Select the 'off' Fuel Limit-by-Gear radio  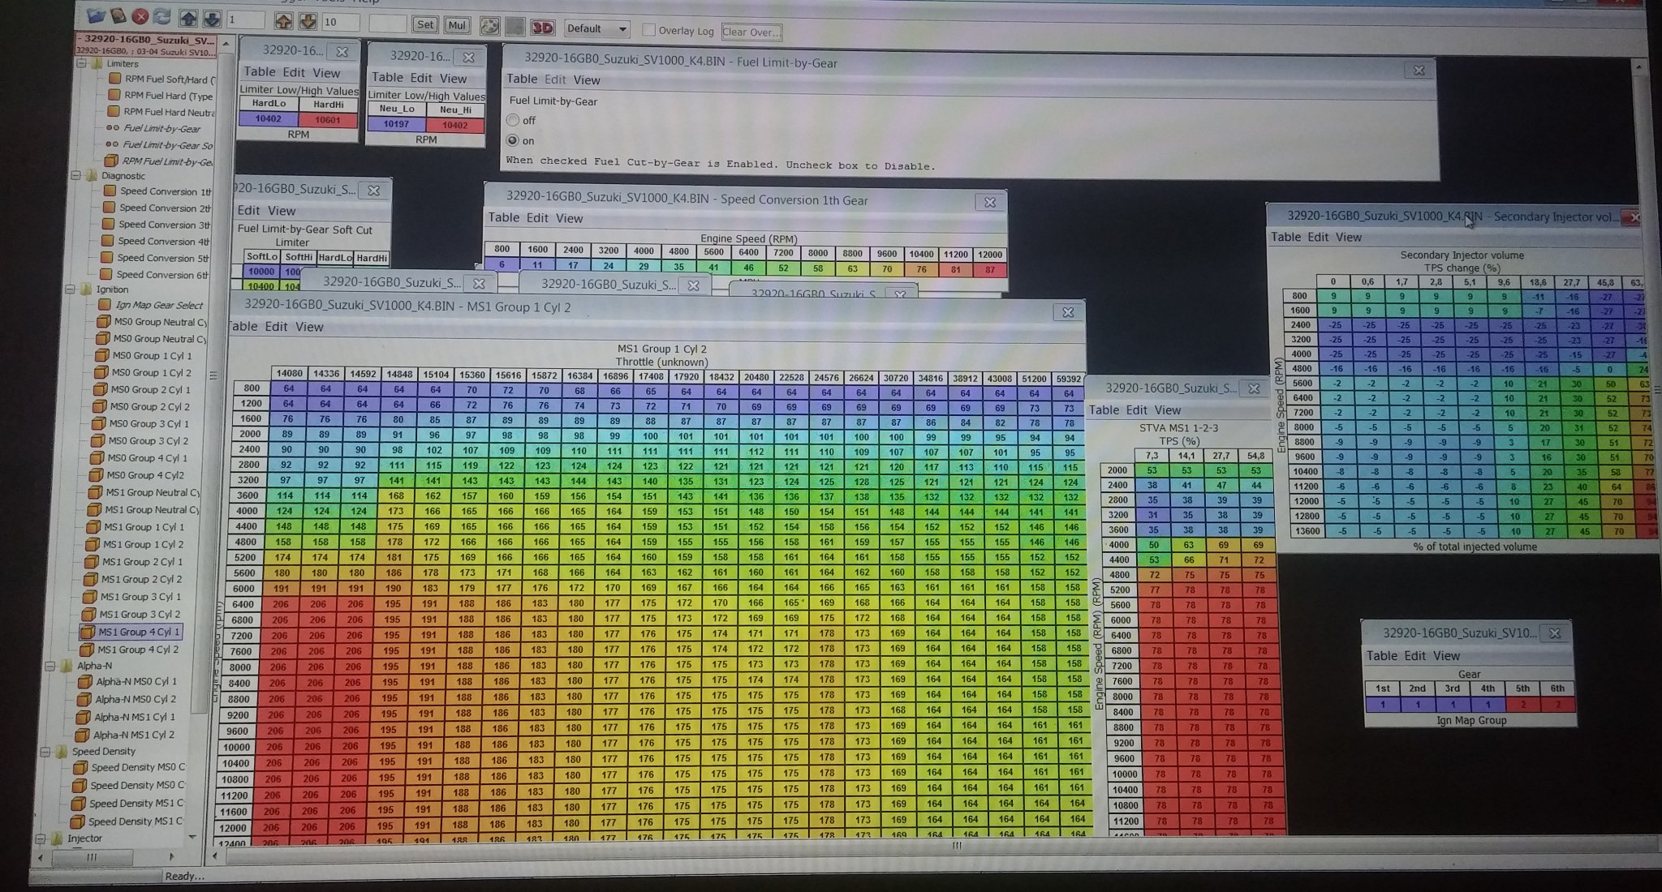coord(513,120)
